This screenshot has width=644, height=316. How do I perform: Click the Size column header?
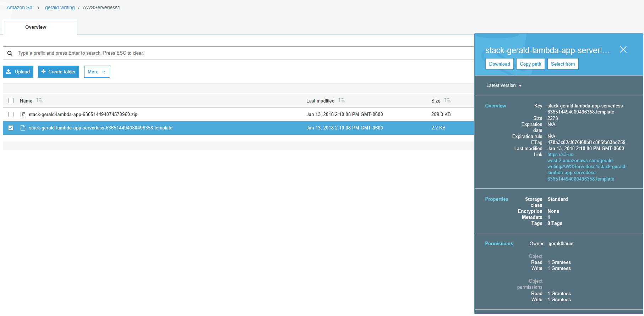point(436,101)
